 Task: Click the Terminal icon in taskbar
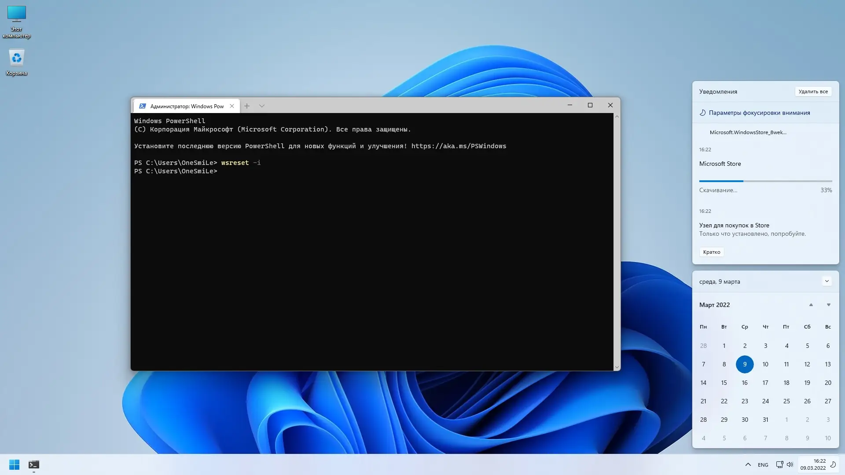[34, 464]
